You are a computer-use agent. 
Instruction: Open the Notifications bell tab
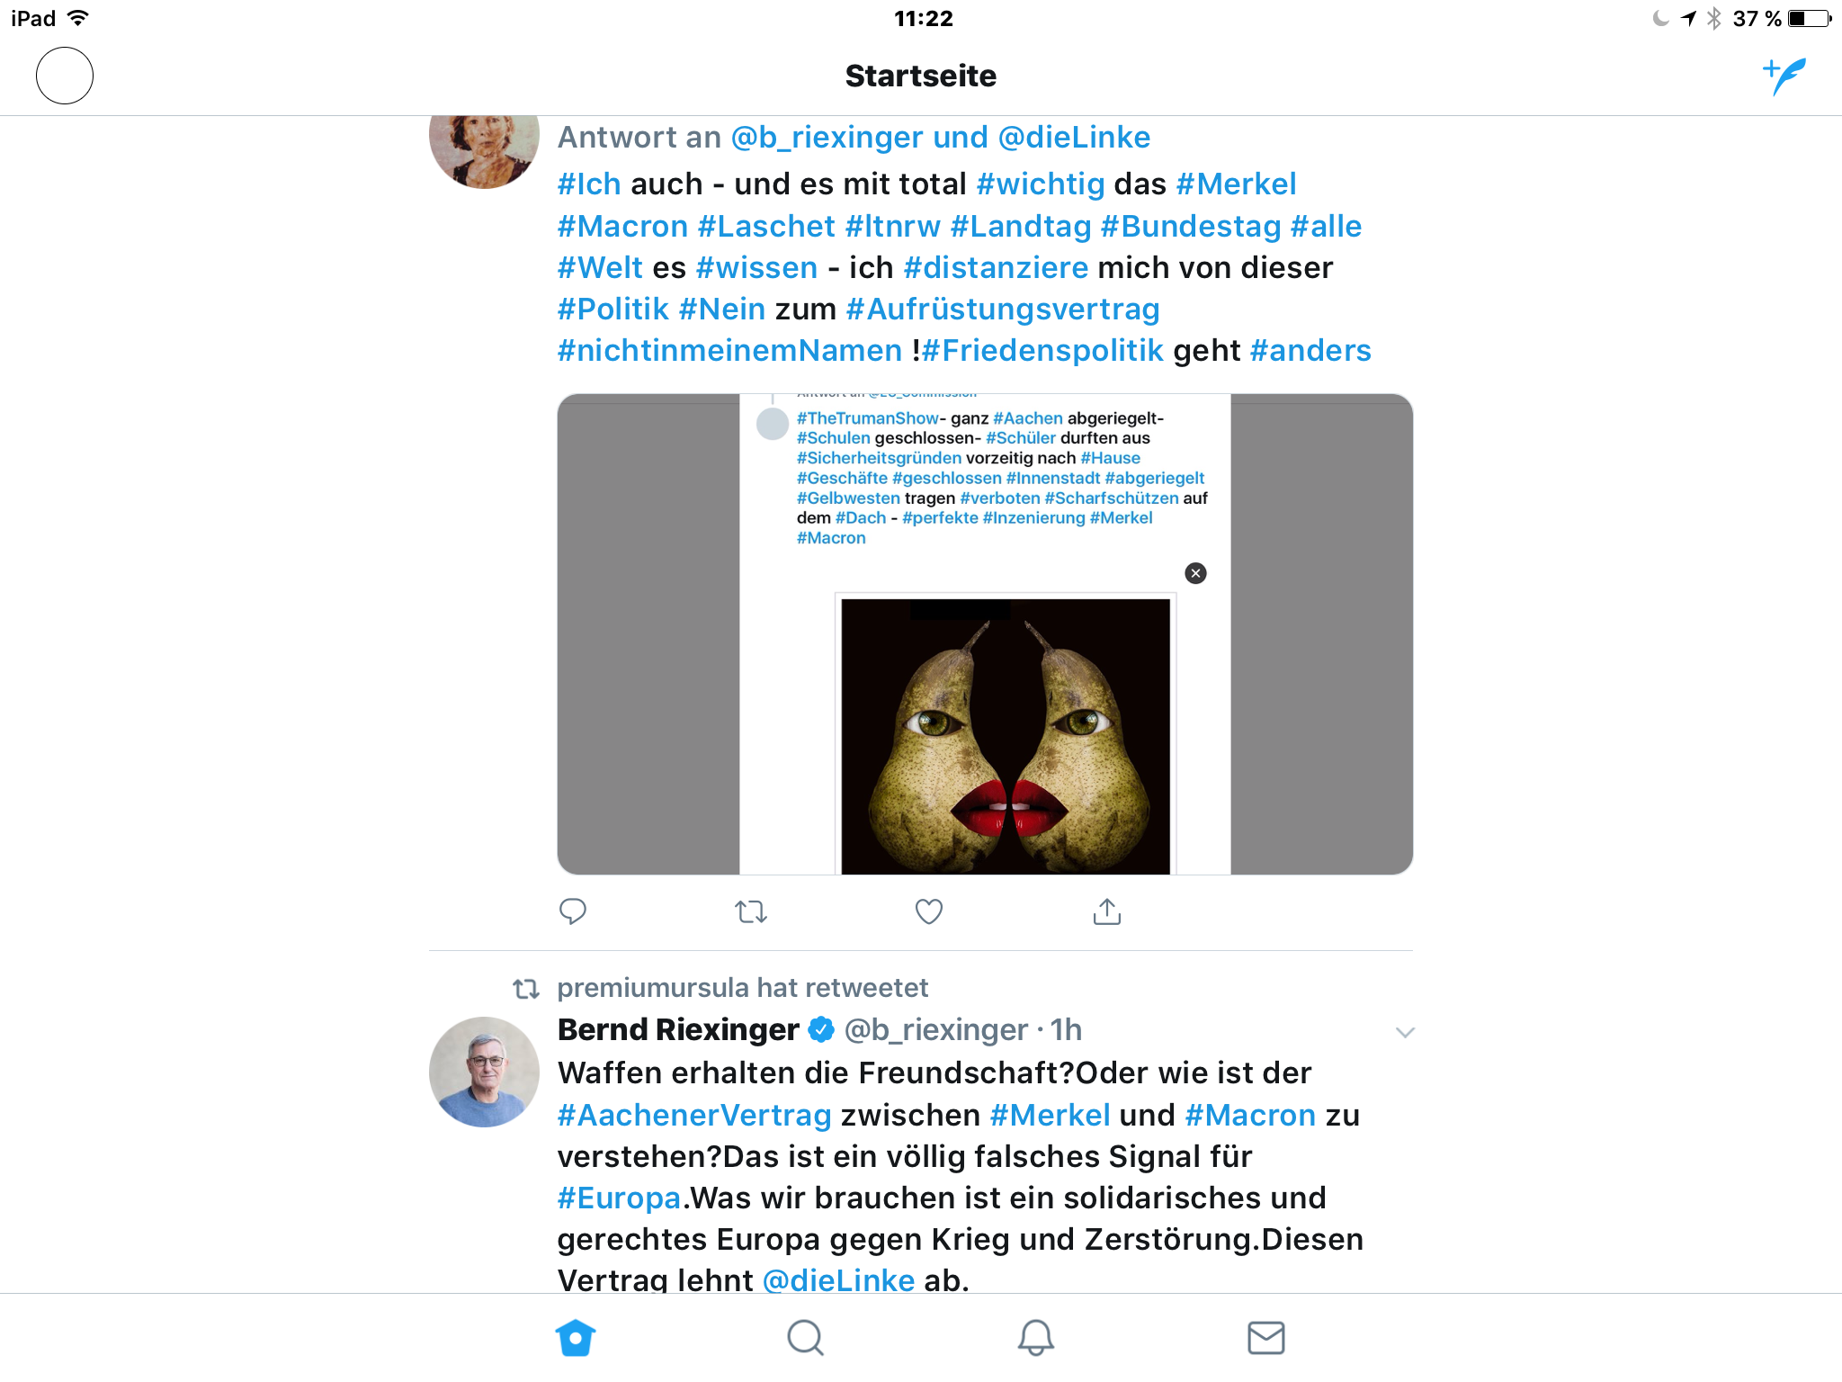tap(1035, 1338)
